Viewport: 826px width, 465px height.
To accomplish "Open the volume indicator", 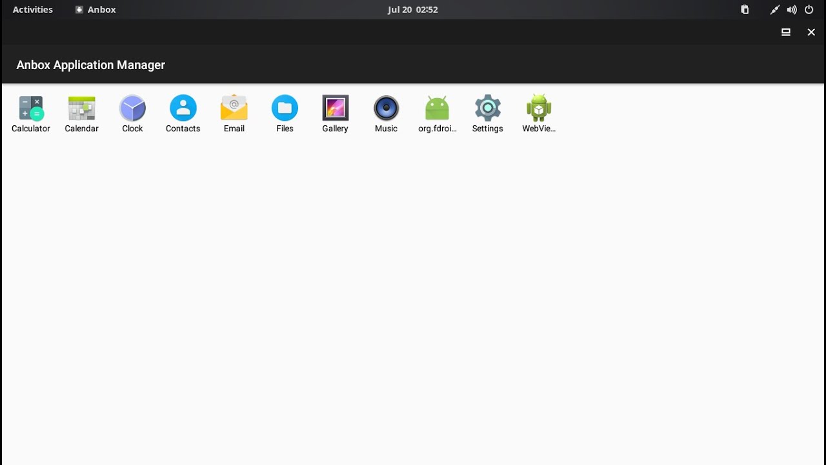I will pos(792,10).
